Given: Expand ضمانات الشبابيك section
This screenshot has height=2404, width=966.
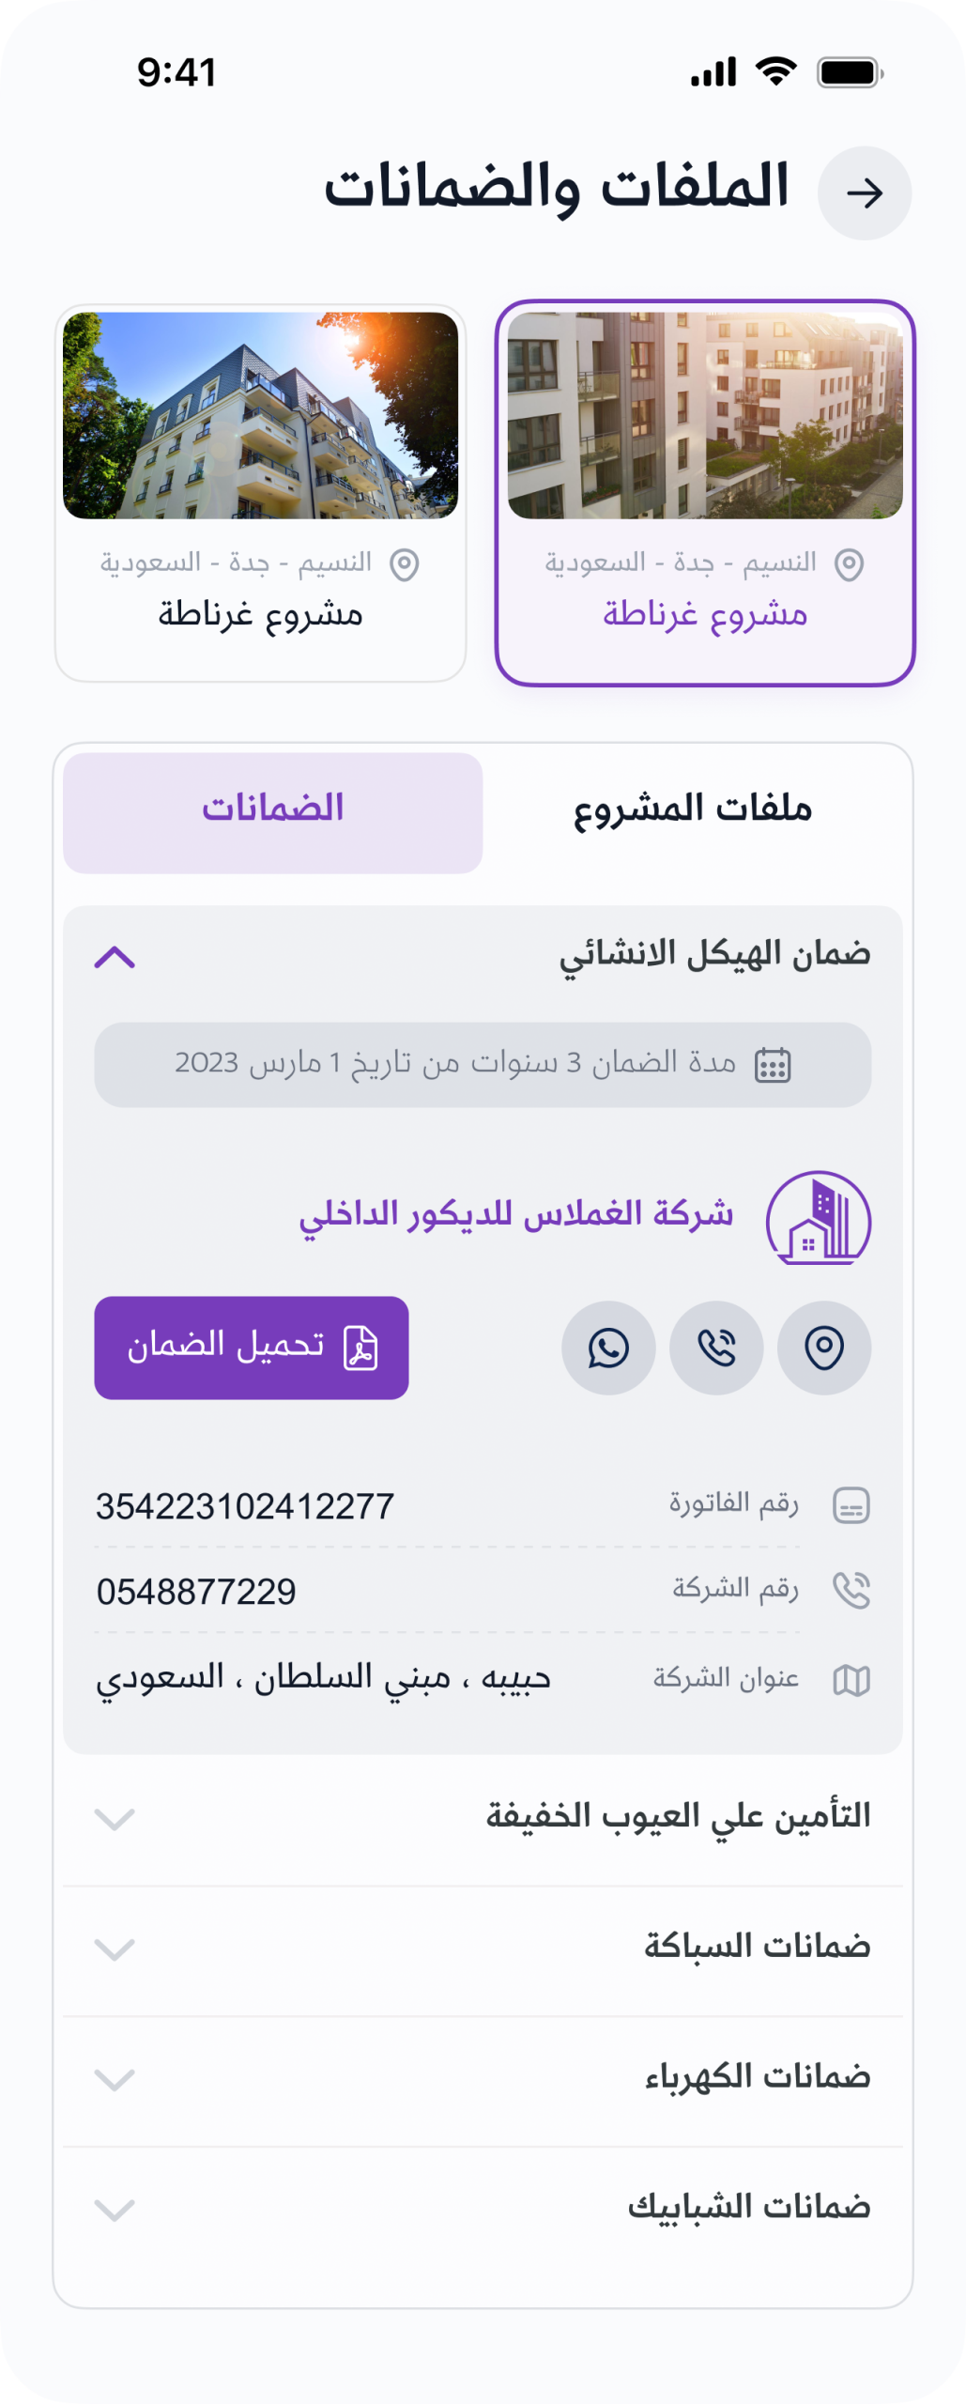Looking at the screenshot, I should point(115,2210).
